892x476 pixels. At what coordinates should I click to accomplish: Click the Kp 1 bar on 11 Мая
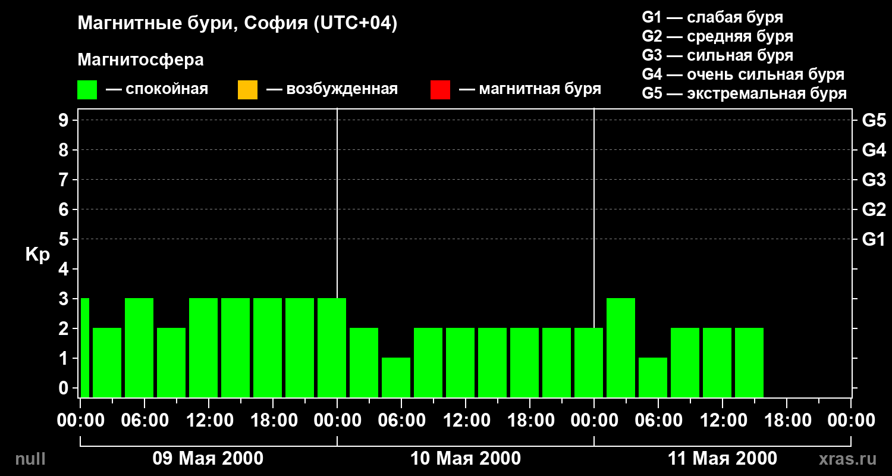coord(653,377)
